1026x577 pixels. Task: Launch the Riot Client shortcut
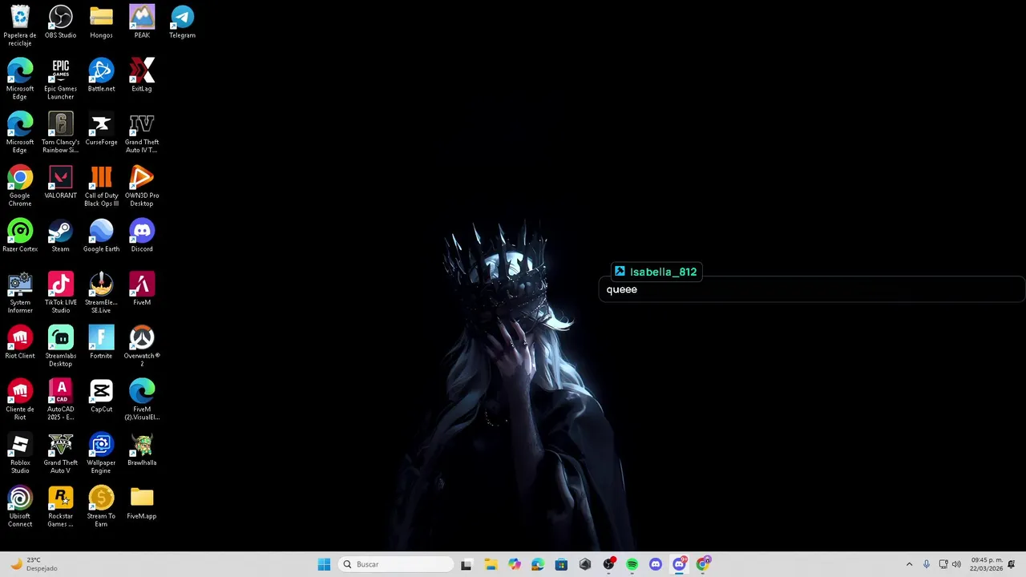pos(20,343)
